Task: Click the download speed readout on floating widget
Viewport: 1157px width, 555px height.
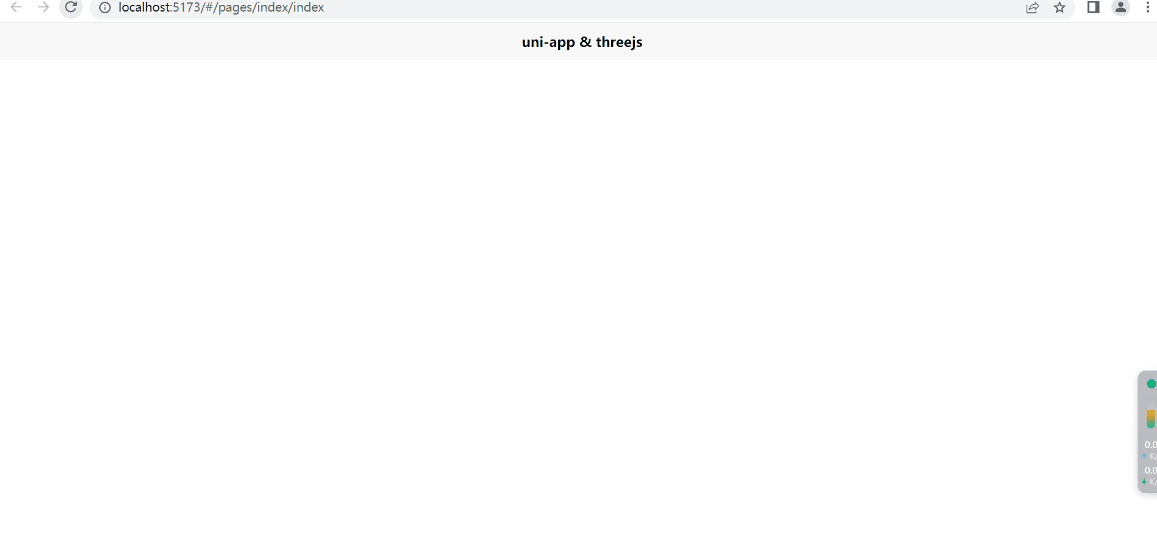Action: pyautogui.click(x=1150, y=475)
